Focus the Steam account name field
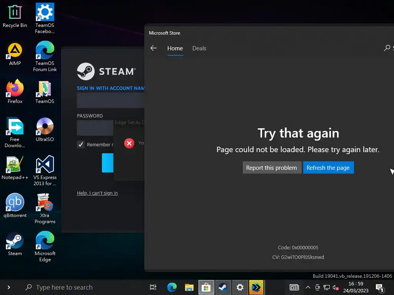The height and width of the screenshot is (295, 394). click(110, 100)
